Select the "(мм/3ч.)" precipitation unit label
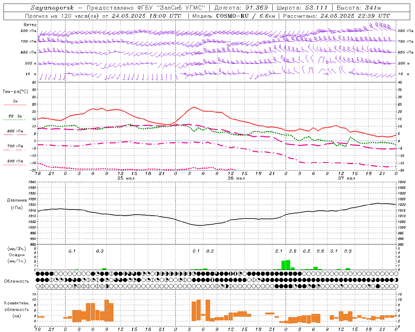Screen dimensions: 415x332 (x=17, y=249)
